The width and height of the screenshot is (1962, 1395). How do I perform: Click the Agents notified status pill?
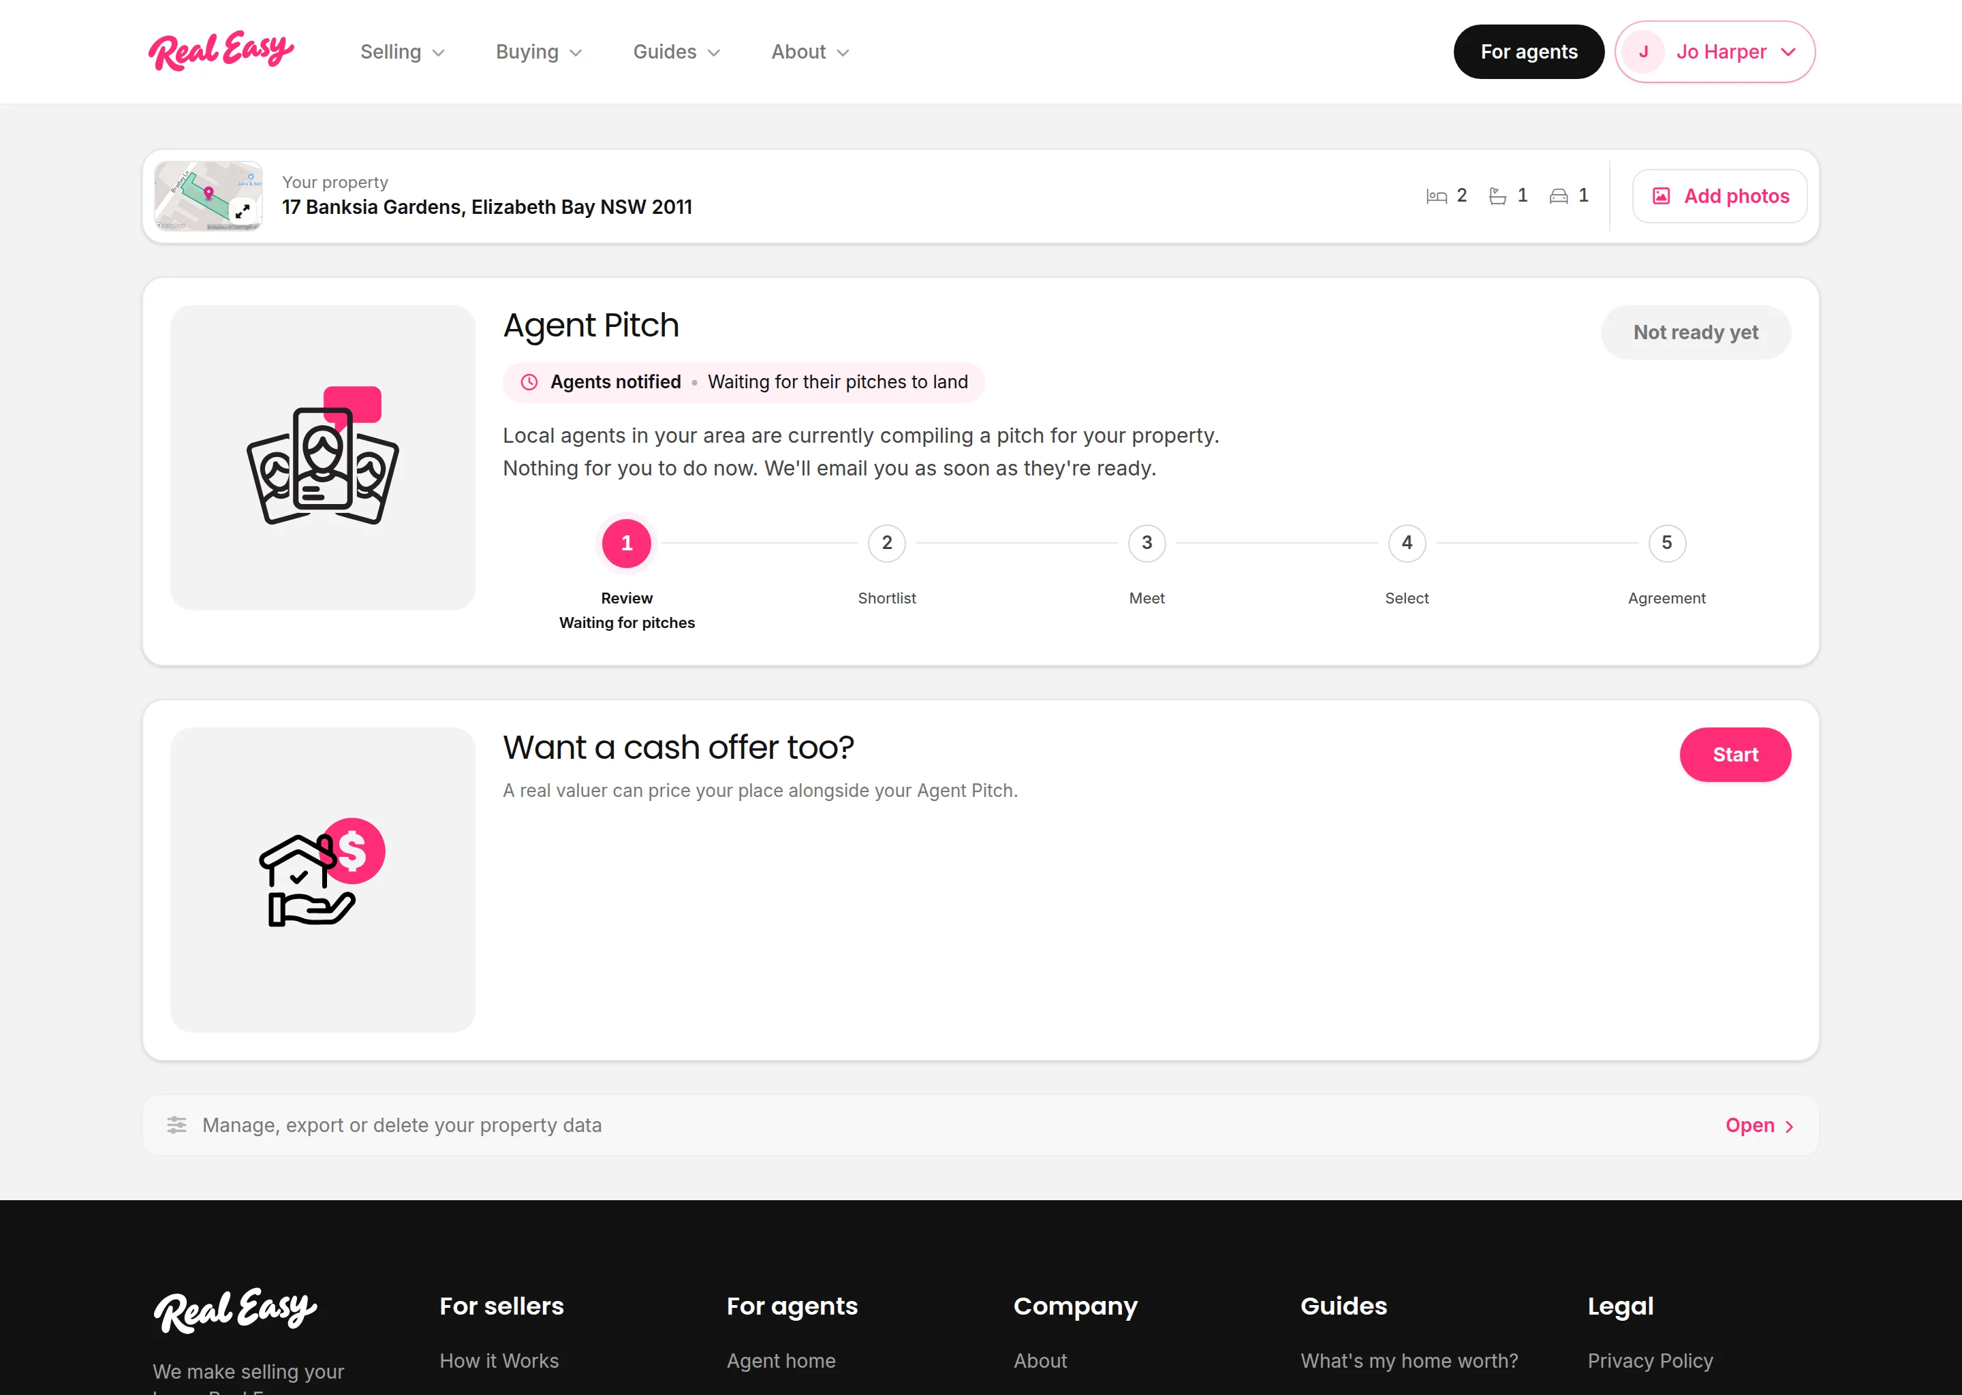(744, 382)
